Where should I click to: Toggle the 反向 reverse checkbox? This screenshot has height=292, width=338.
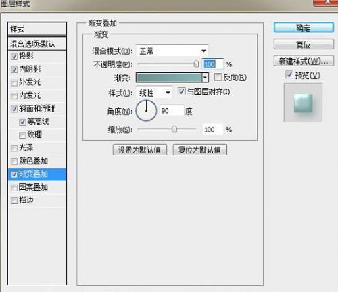click(x=218, y=77)
